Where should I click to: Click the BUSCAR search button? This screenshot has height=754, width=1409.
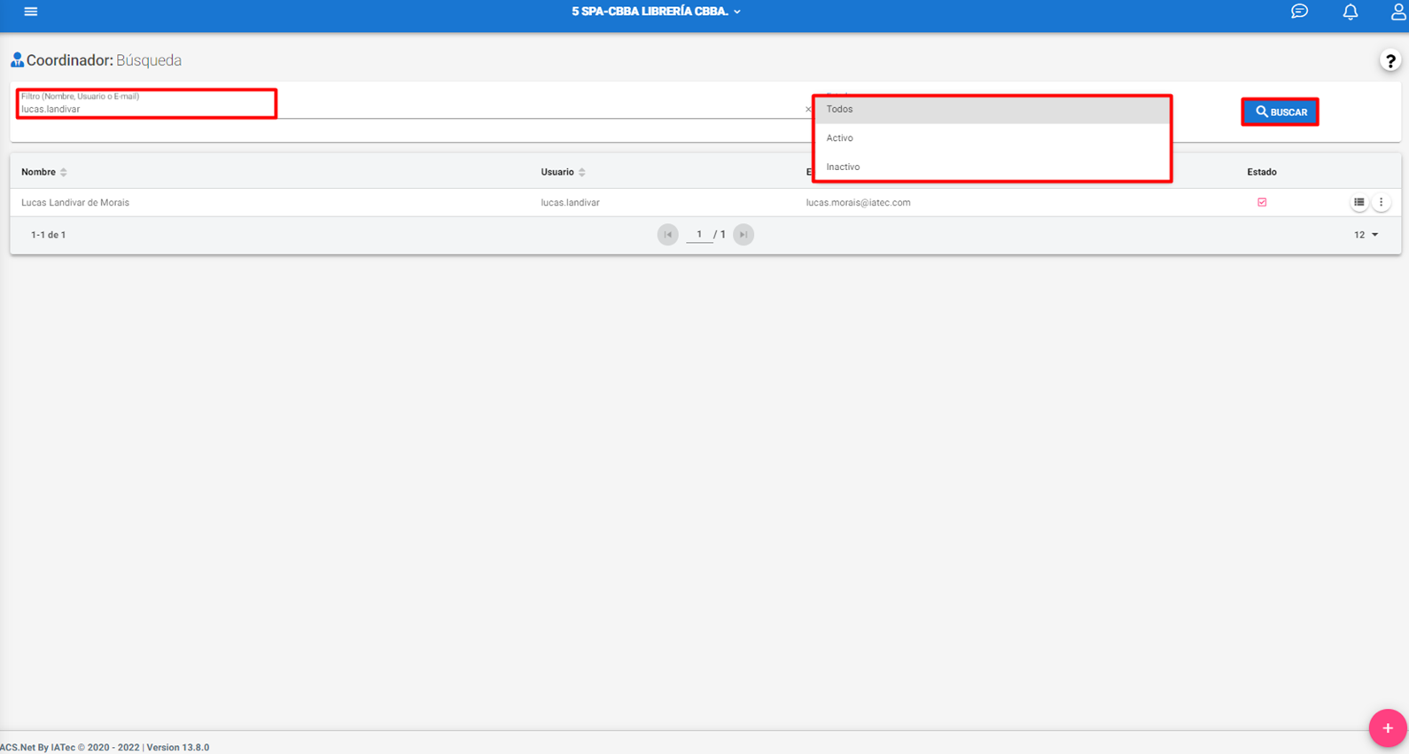point(1281,112)
